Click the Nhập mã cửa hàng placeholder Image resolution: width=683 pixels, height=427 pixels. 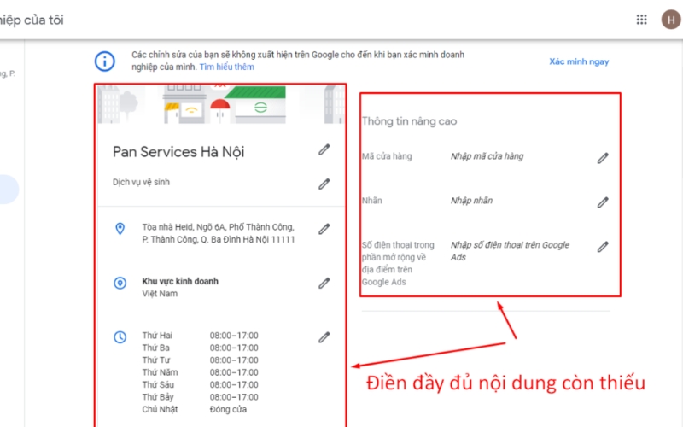(x=487, y=156)
